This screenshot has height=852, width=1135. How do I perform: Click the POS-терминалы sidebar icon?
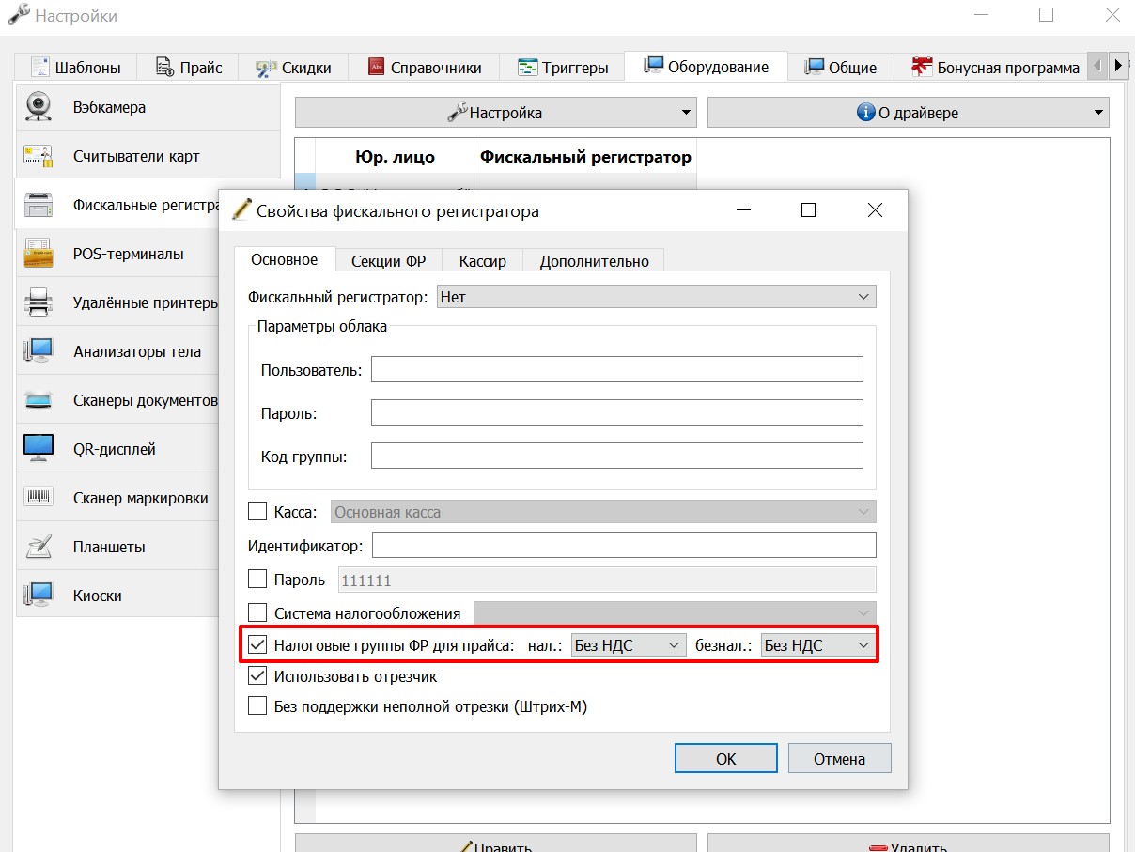39,254
